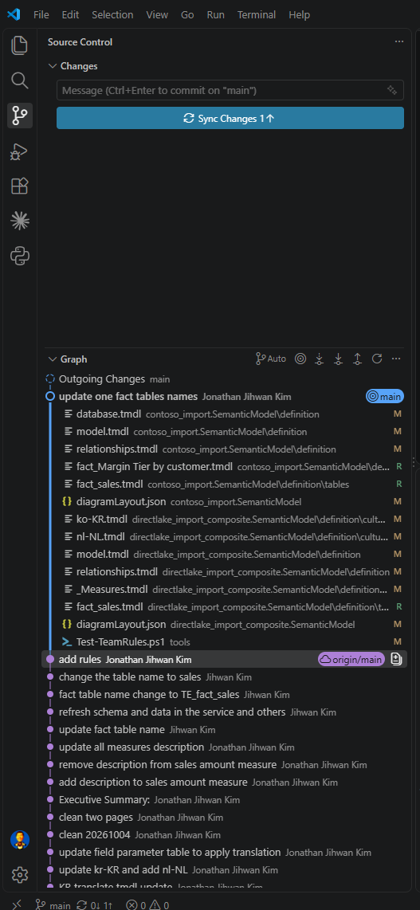Open the Extensions view
420x910 pixels.
tap(20, 186)
